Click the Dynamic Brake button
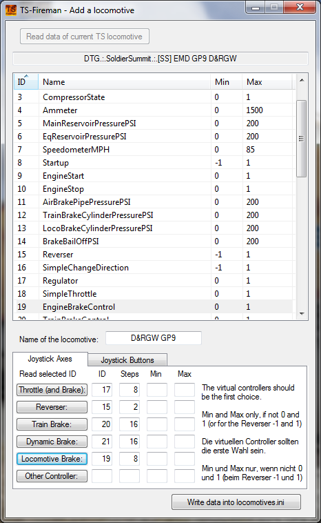Image resolution: width=321 pixels, height=523 pixels. [52, 442]
